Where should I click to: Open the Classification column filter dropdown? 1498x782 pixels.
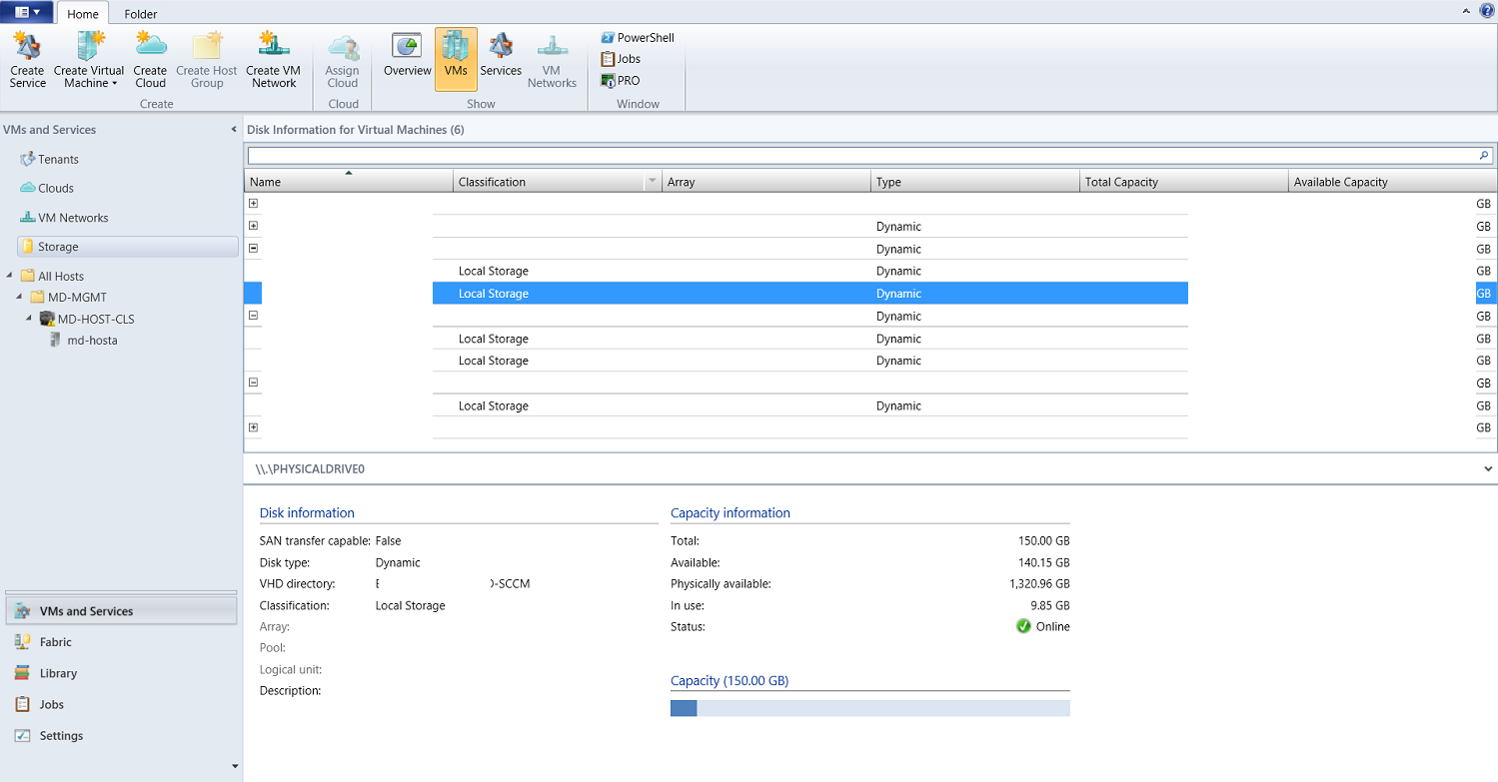point(653,181)
